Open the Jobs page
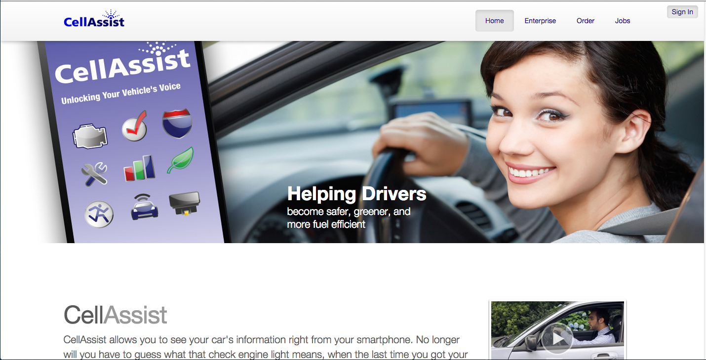The height and width of the screenshot is (360, 706). pyautogui.click(x=622, y=21)
